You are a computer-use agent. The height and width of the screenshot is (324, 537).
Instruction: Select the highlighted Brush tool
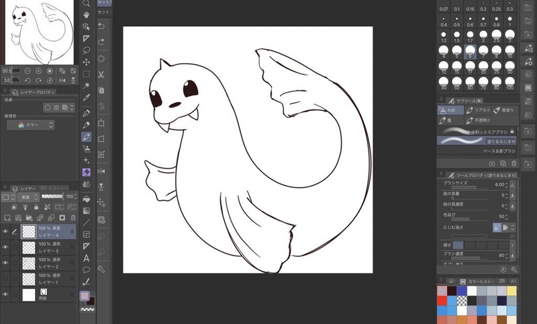[x=87, y=137]
